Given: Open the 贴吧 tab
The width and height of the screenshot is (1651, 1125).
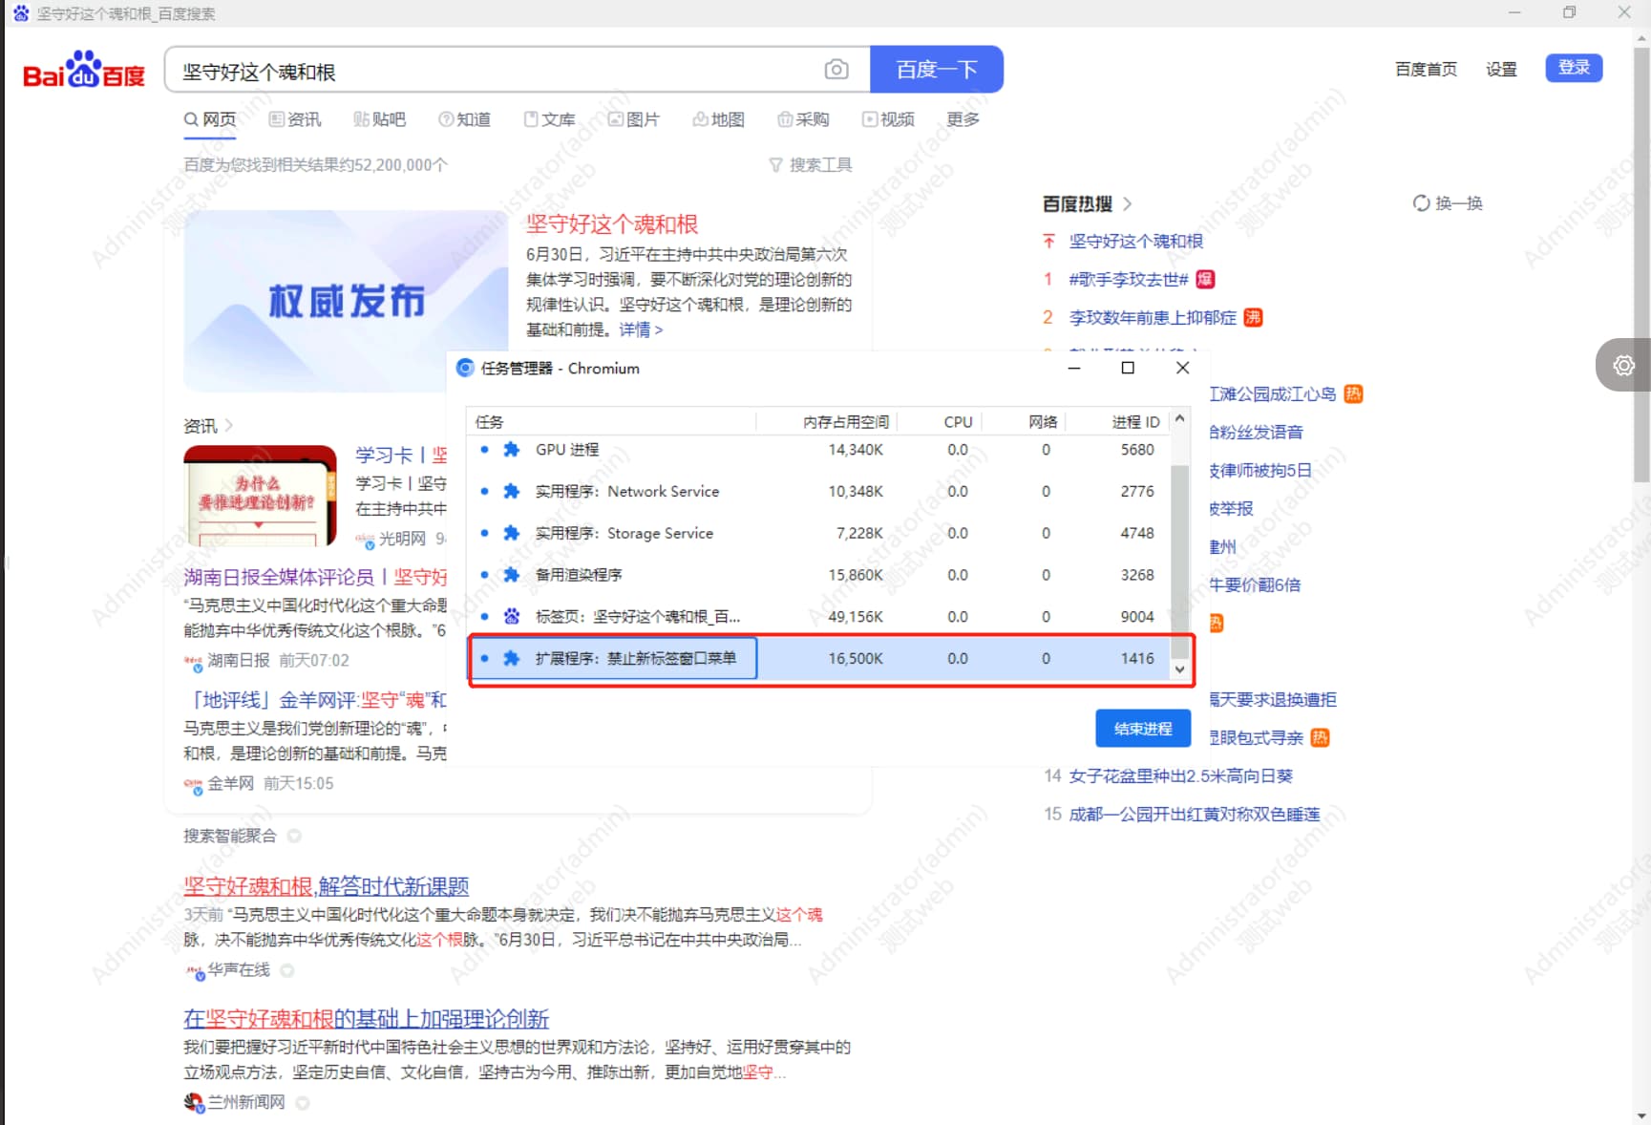Looking at the screenshot, I should [379, 119].
